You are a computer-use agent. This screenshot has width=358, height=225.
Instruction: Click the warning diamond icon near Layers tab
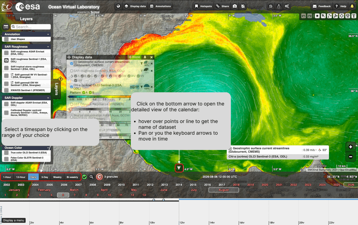point(61,79)
